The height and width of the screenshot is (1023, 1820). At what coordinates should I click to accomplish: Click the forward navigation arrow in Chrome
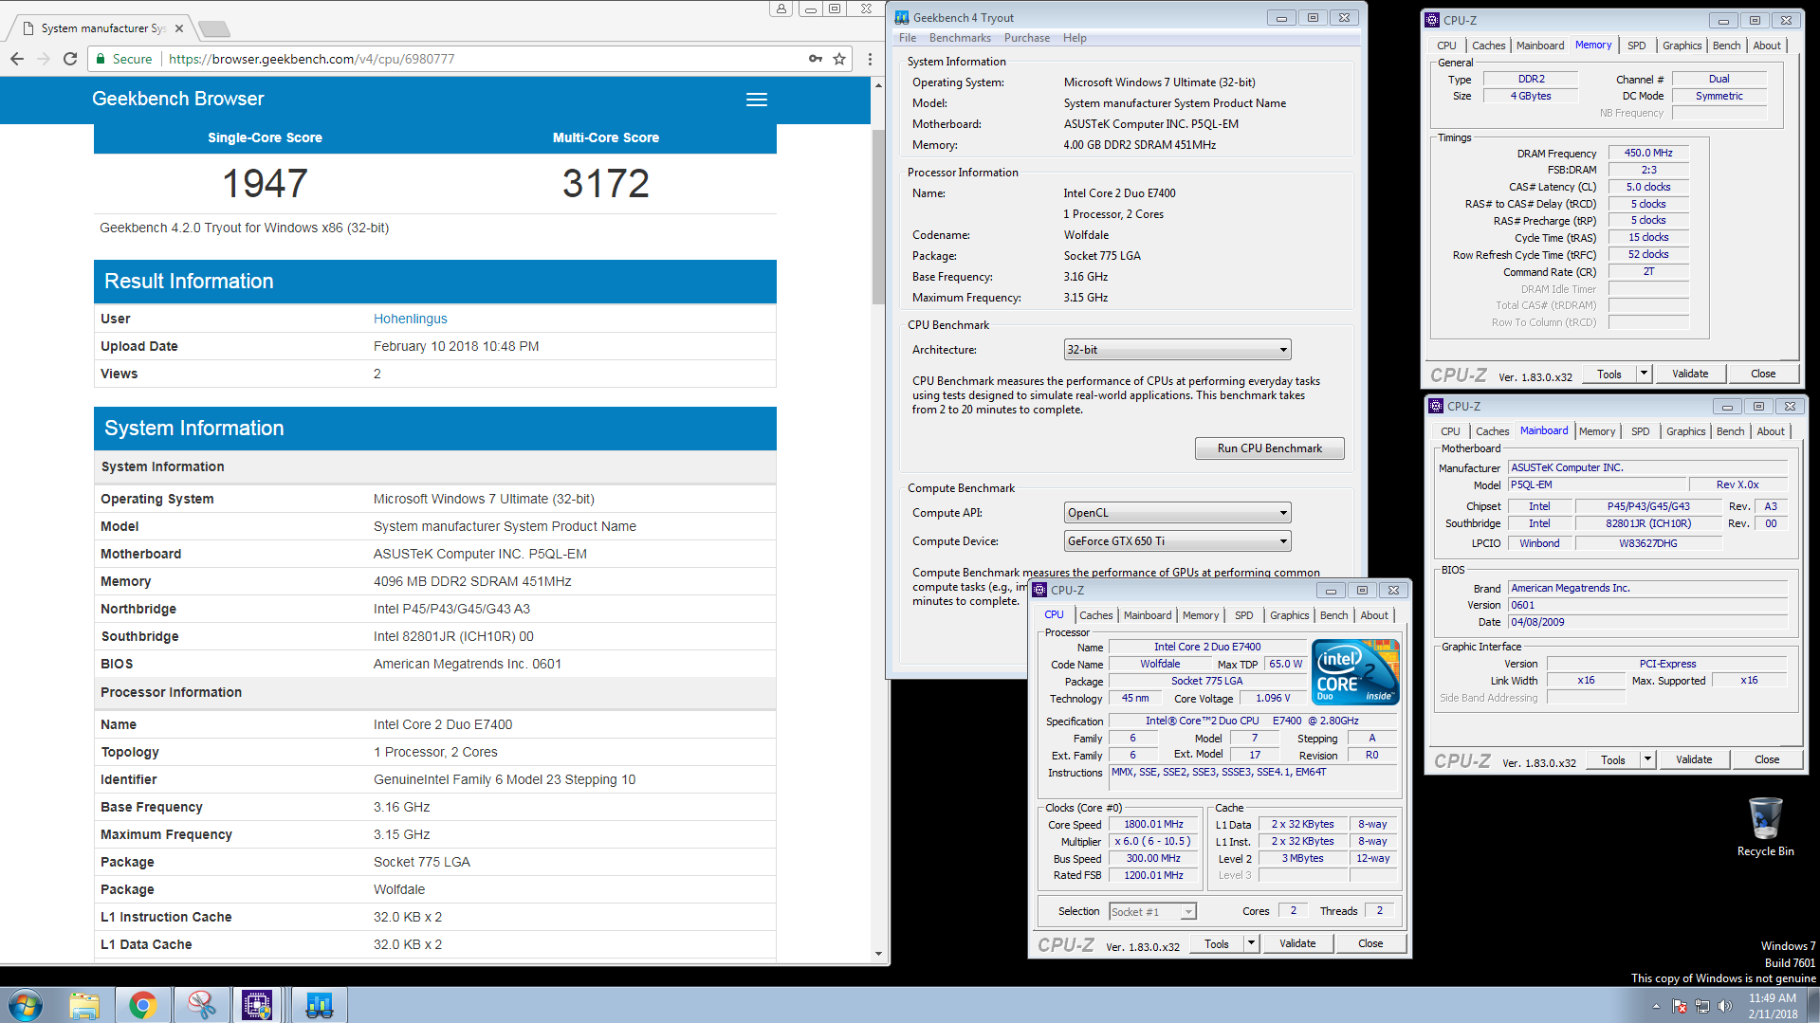(44, 59)
